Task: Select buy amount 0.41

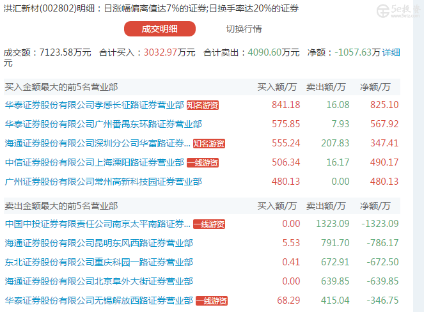Action: pos(291,262)
